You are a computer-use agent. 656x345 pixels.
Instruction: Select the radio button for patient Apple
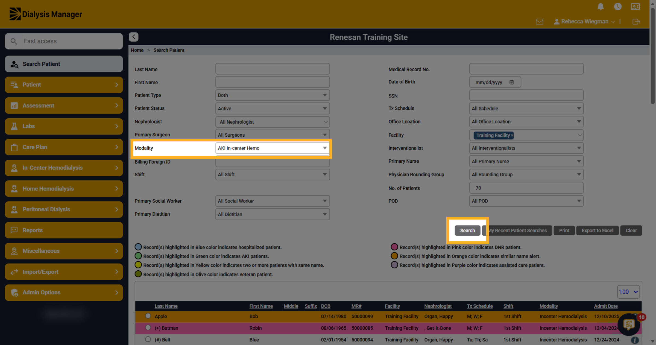tap(148, 316)
